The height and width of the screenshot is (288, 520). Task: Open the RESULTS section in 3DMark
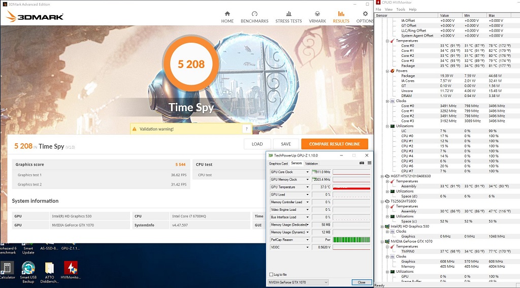point(341,17)
